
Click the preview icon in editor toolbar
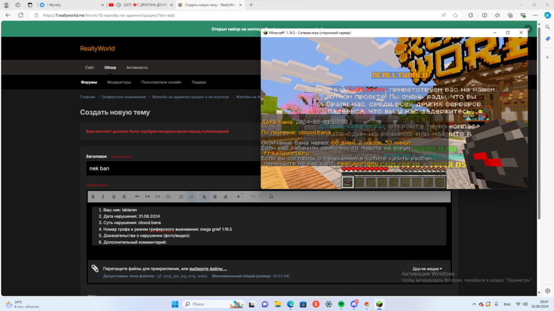coord(271,196)
